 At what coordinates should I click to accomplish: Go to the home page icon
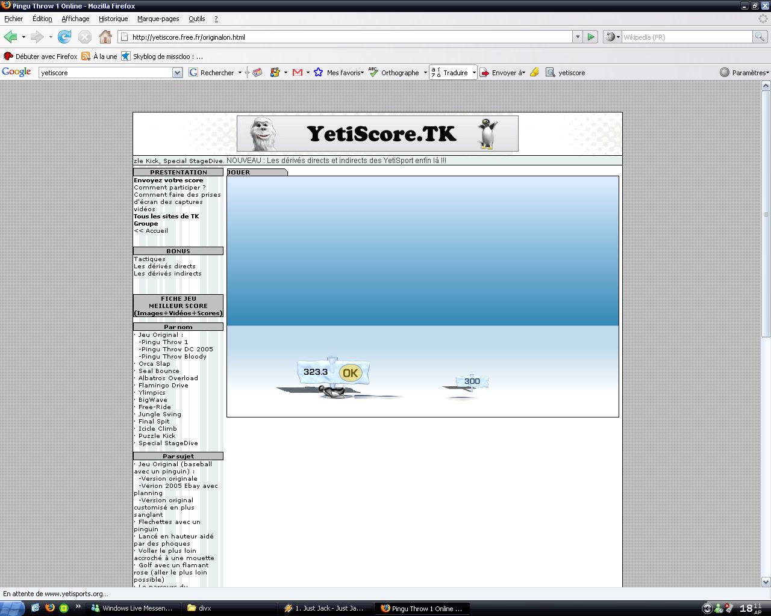tap(105, 37)
